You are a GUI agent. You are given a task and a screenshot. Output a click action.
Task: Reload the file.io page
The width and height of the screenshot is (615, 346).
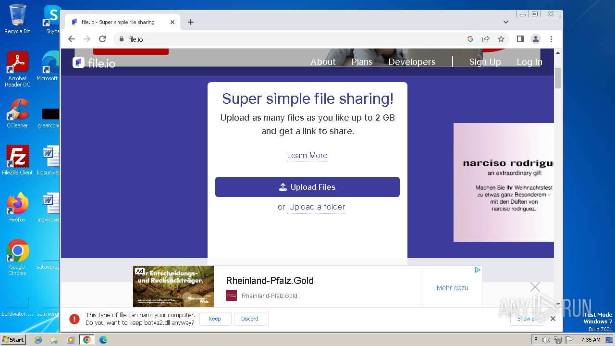102,39
